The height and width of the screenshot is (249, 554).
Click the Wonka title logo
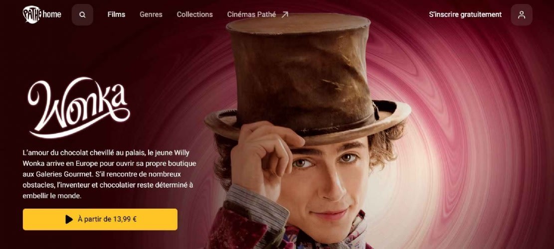coord(78,107)
